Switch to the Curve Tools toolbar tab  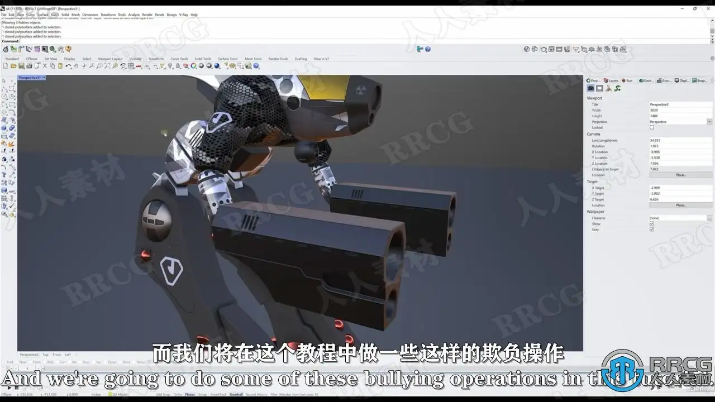click(x=179, y=59)
